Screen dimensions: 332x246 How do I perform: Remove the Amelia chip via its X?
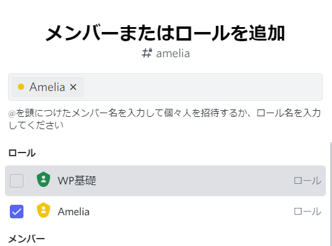coord(73,87)
